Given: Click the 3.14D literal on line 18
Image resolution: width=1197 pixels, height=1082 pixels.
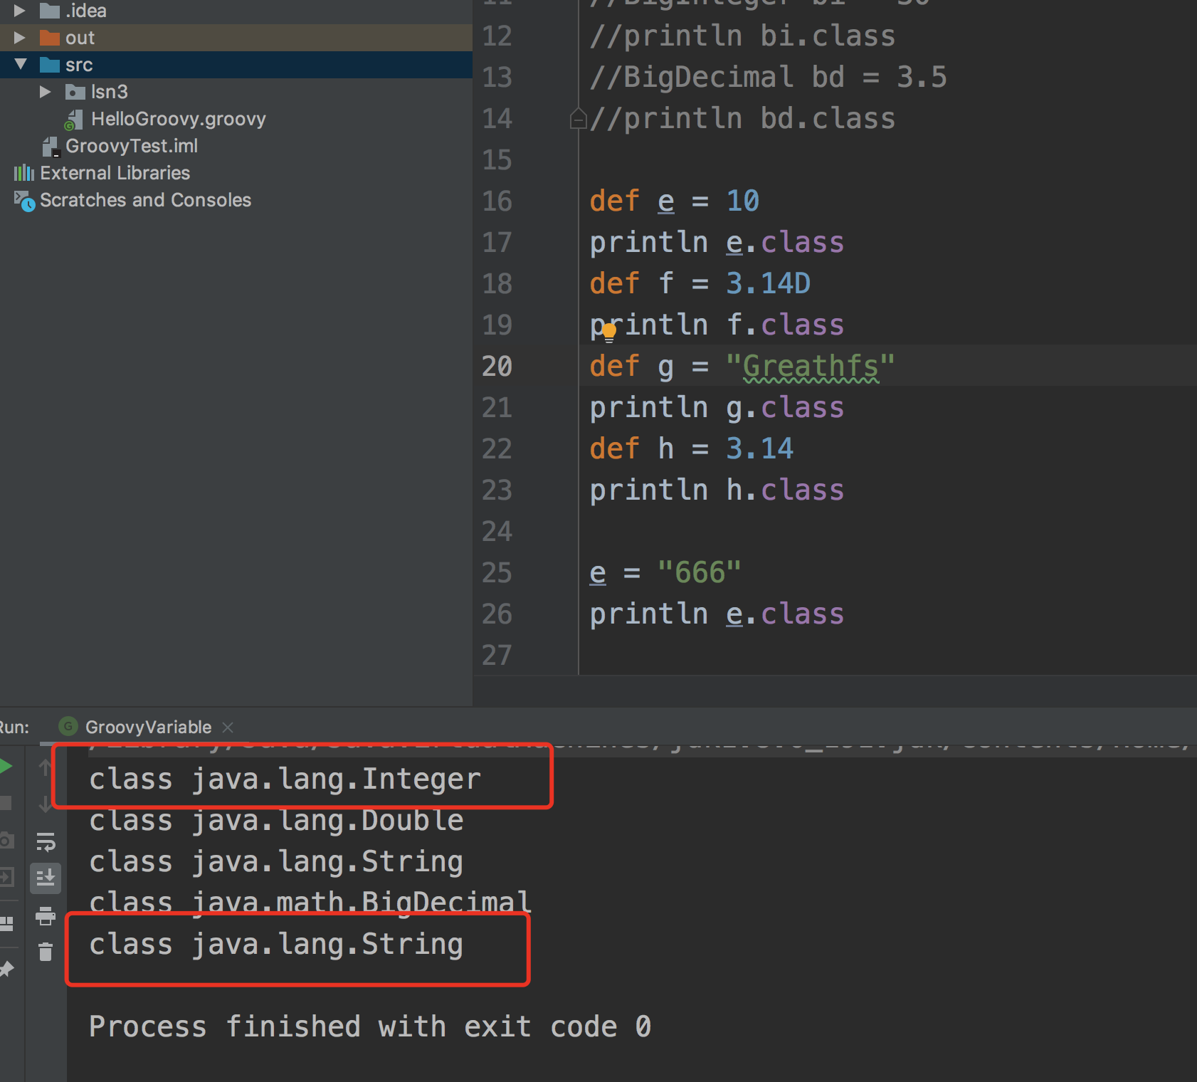Looking at the screenshot, I should click(768, 283).
